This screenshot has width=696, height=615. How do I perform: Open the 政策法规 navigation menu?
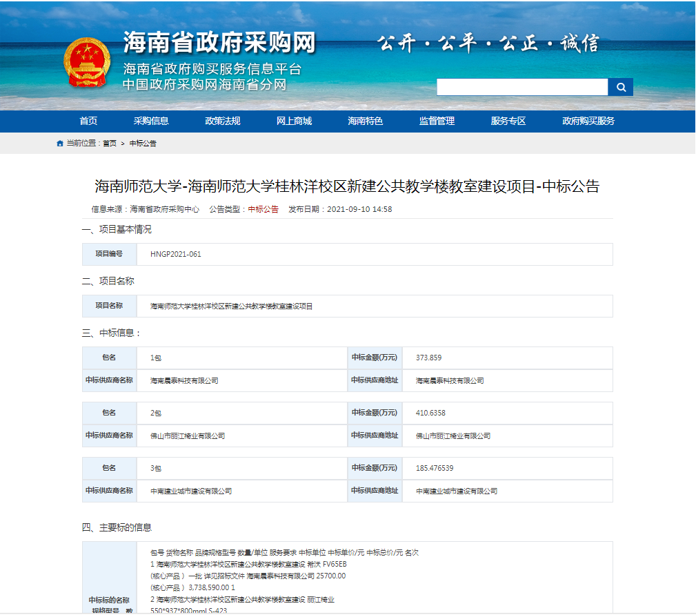(x=222, y=121)
